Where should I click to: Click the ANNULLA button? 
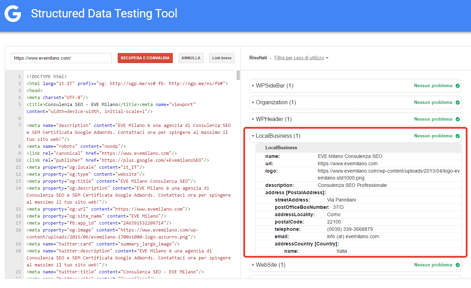[x=191, y=58]
